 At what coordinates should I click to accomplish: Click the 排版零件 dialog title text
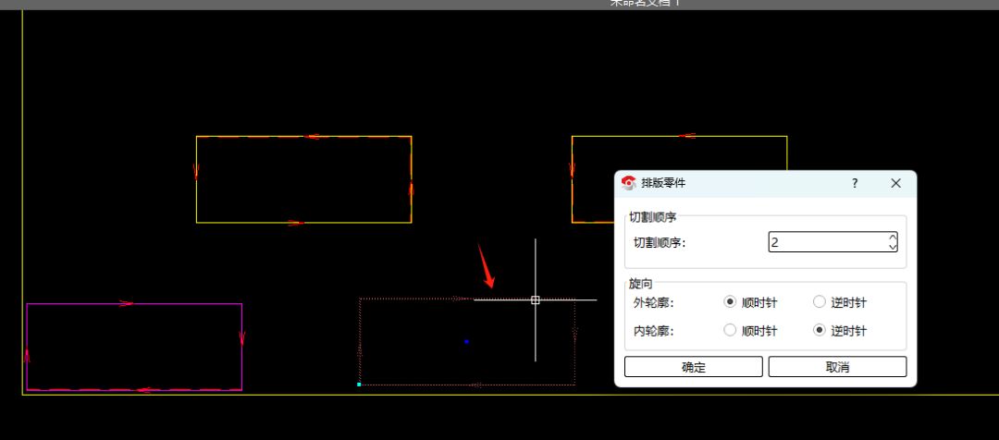point(663,183)
